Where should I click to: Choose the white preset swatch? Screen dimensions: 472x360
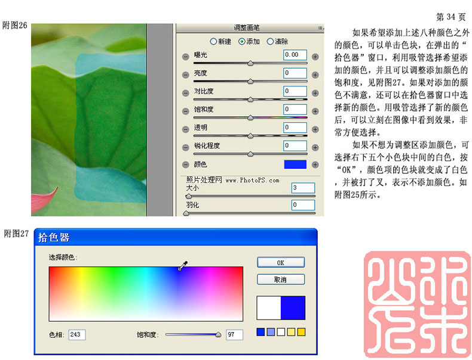coord(281,332)
